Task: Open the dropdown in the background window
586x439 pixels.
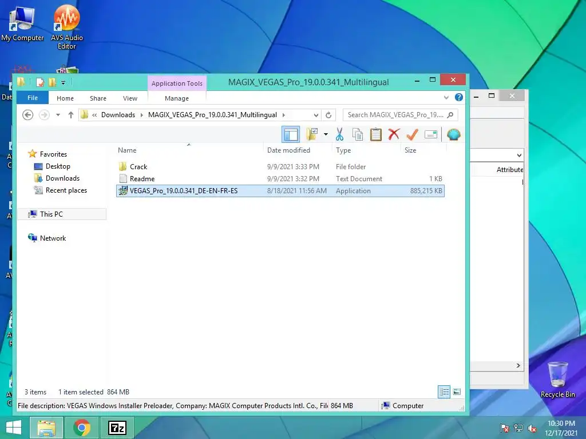Action: pos(519,155)
